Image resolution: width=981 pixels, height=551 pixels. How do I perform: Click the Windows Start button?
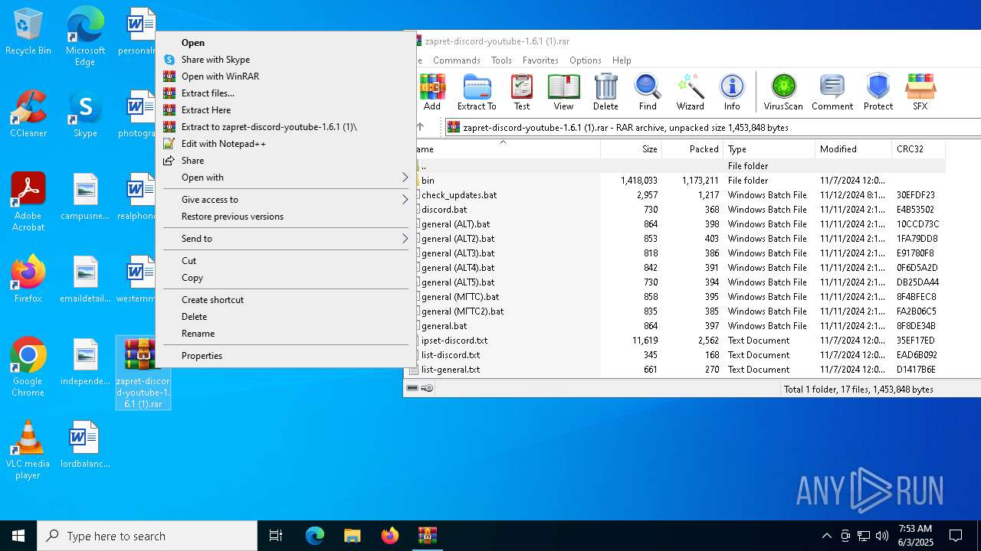(18, 536)
